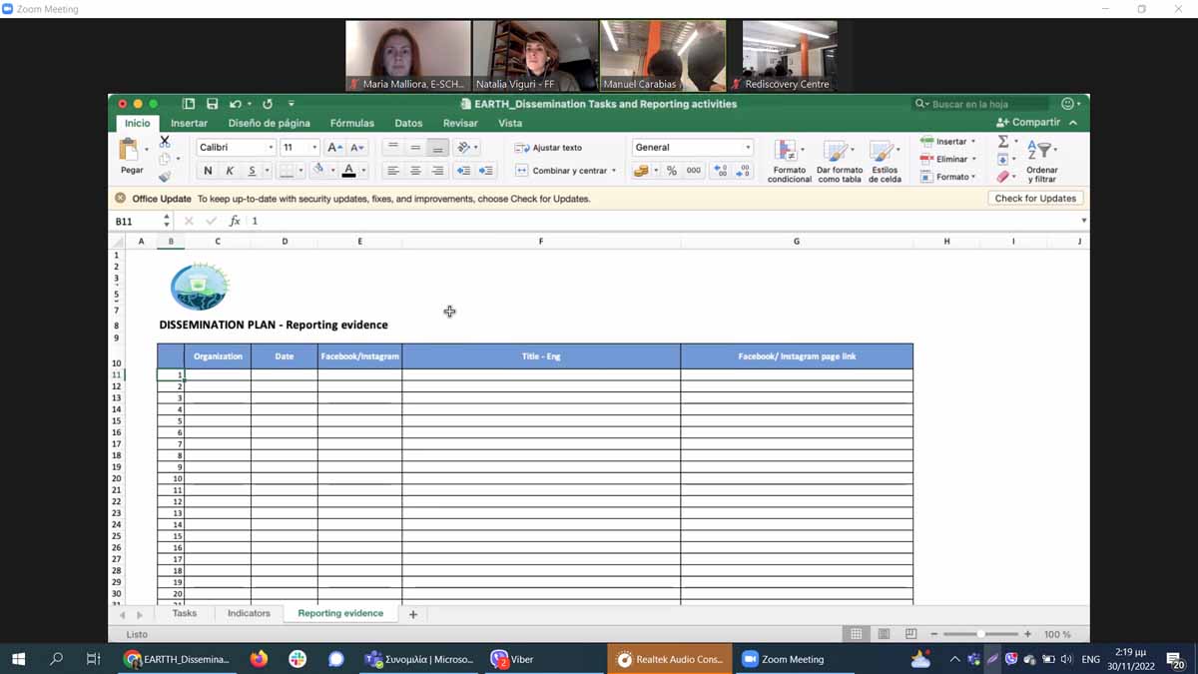Decrease decimal places
The width and height of the screenshot is (1198, 674).
tap(742, 171)
